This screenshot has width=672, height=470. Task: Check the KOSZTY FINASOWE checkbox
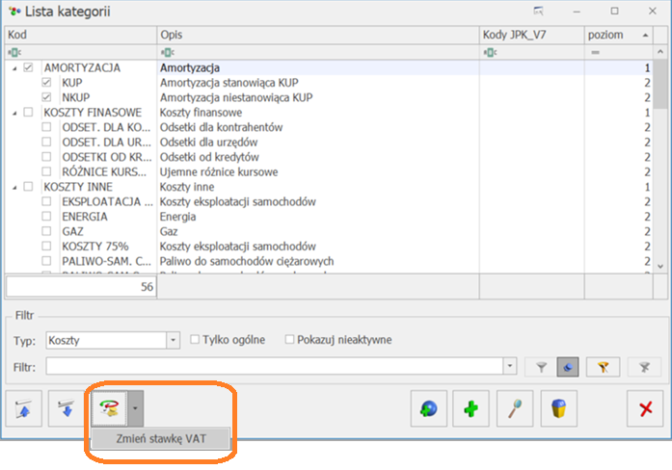28,112
